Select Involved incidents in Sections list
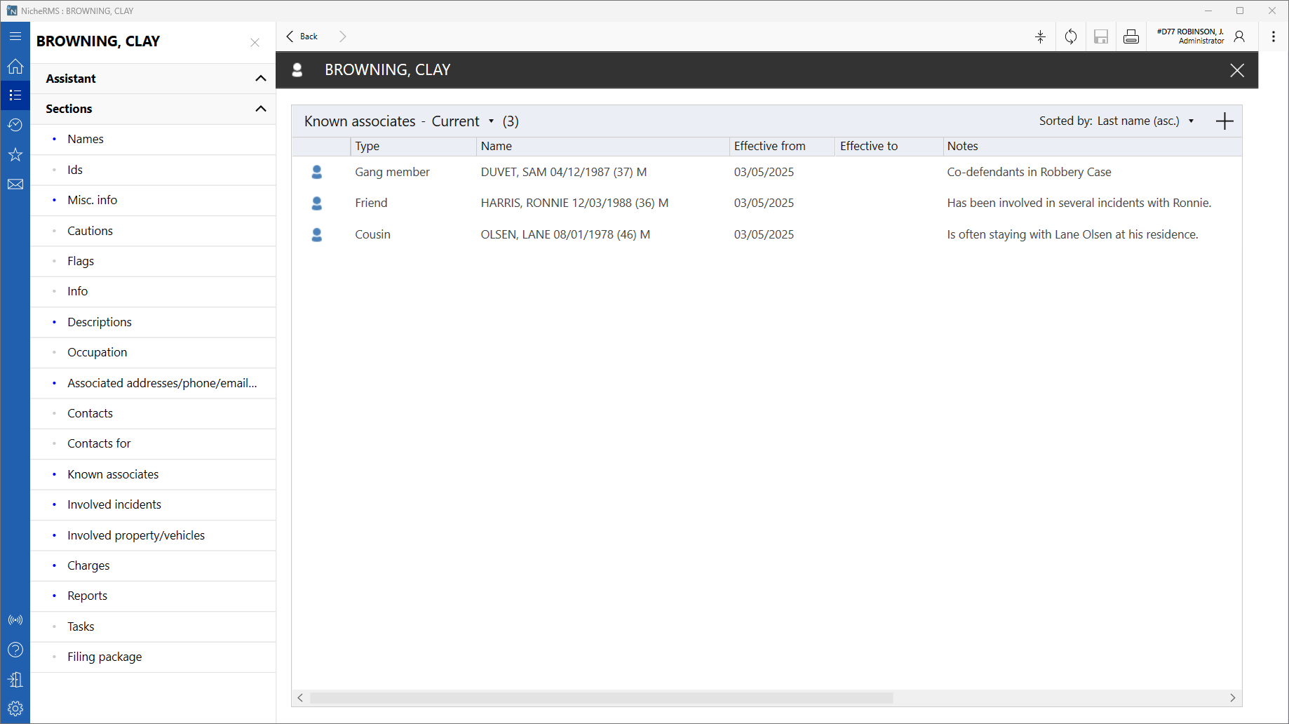Screen dimensions: 1289x724 tap(114, 504)
